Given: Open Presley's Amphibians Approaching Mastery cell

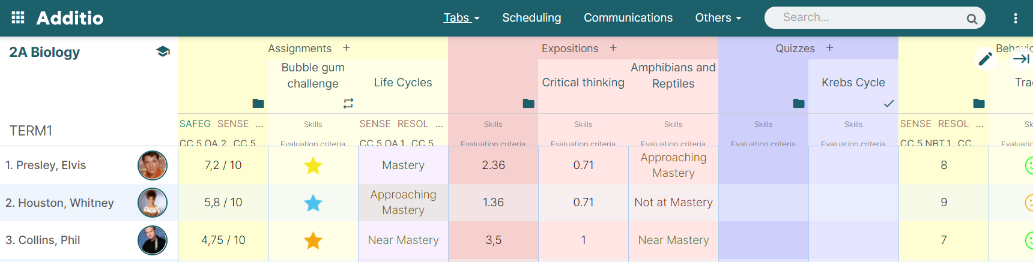Looking at the screenshot, I should [x=673, y=165].
